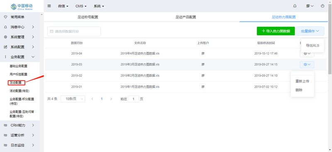Click 文件名称 column header
The width and height of the screenshot is (332, 152).
(140, 43)
